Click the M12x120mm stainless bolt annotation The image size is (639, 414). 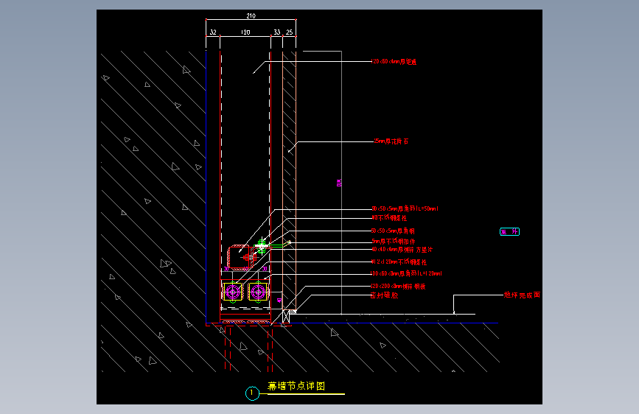click(399, 262)
